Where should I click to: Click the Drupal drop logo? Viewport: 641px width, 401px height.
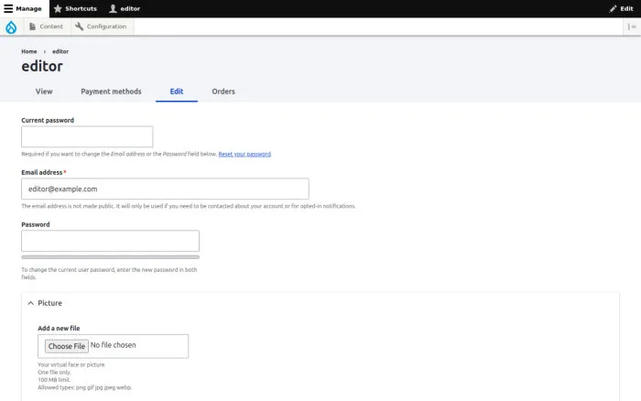tap(11, 27)
